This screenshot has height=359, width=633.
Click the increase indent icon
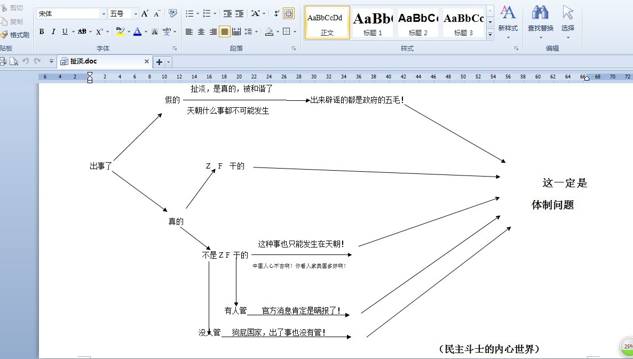[x=240, y=14]
